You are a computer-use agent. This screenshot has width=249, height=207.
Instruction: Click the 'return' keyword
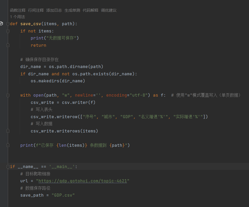39,45
